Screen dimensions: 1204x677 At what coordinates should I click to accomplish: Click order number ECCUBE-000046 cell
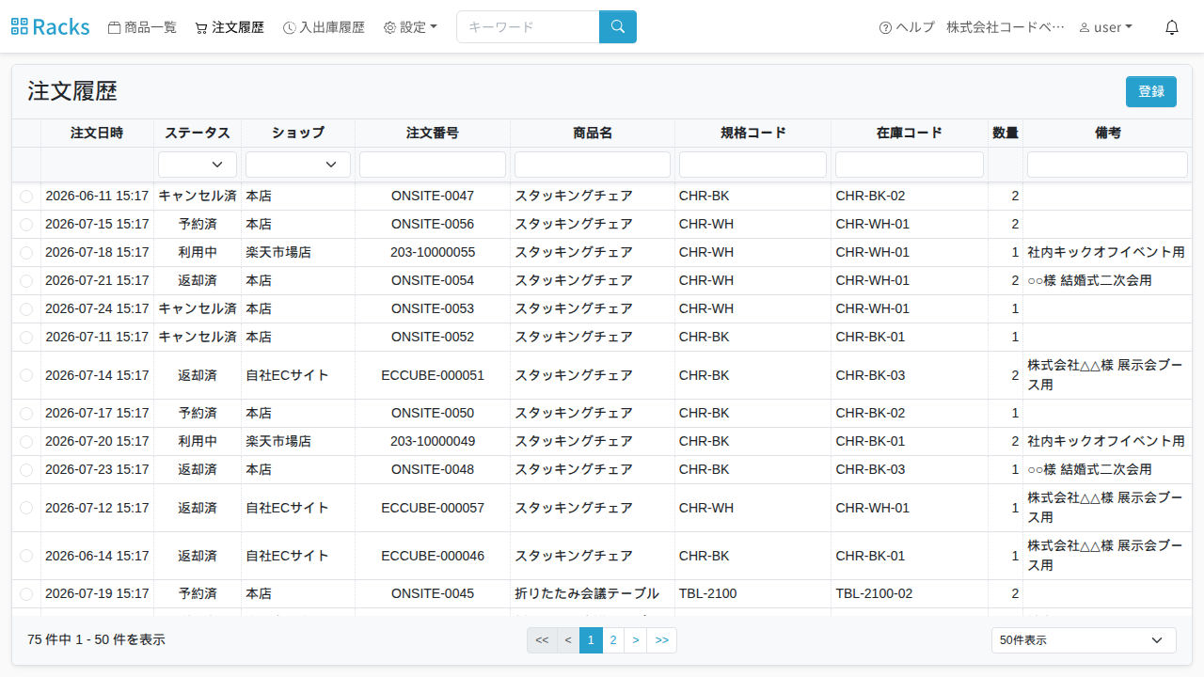[433, 556]
